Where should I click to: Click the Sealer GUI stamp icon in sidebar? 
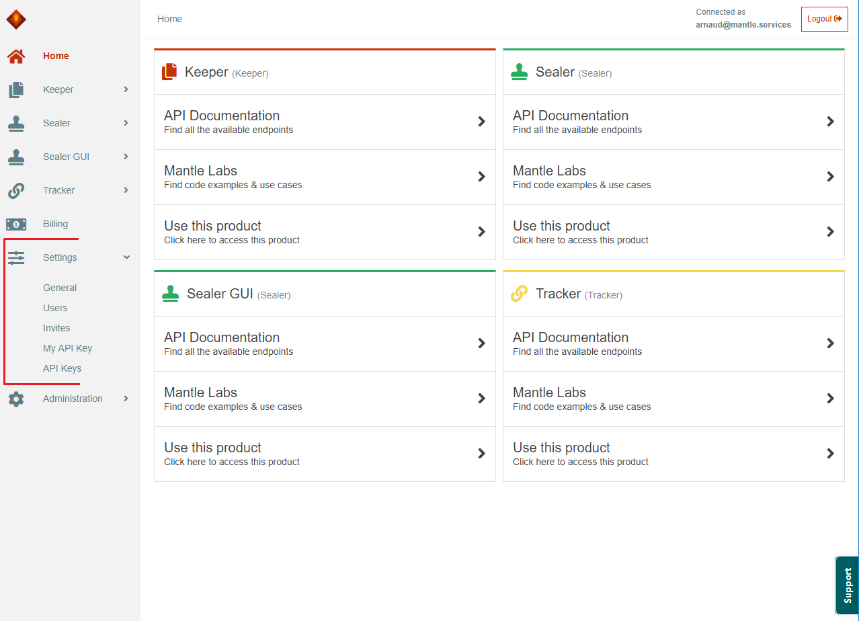[16, 157]
